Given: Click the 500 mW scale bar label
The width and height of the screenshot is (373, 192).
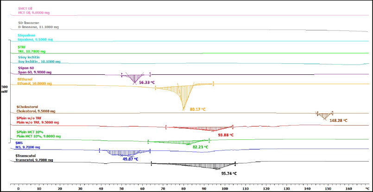Looking at the screenshot, I should [5, 89].
